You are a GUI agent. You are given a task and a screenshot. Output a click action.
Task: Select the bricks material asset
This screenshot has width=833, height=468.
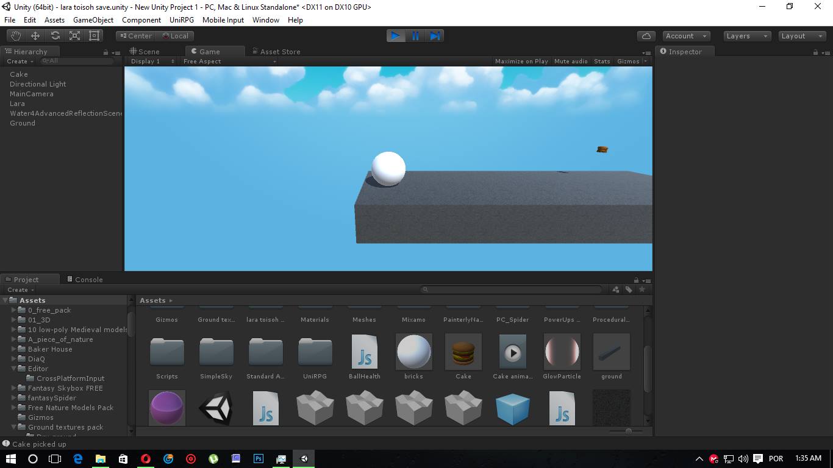tap(414, 352)
